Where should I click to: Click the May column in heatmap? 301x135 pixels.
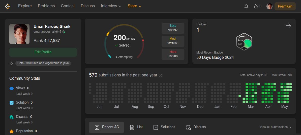pos(285,93)
